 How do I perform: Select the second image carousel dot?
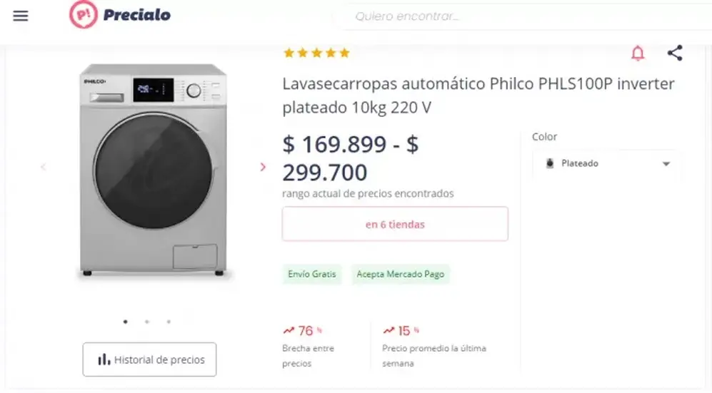coord(147,322)
